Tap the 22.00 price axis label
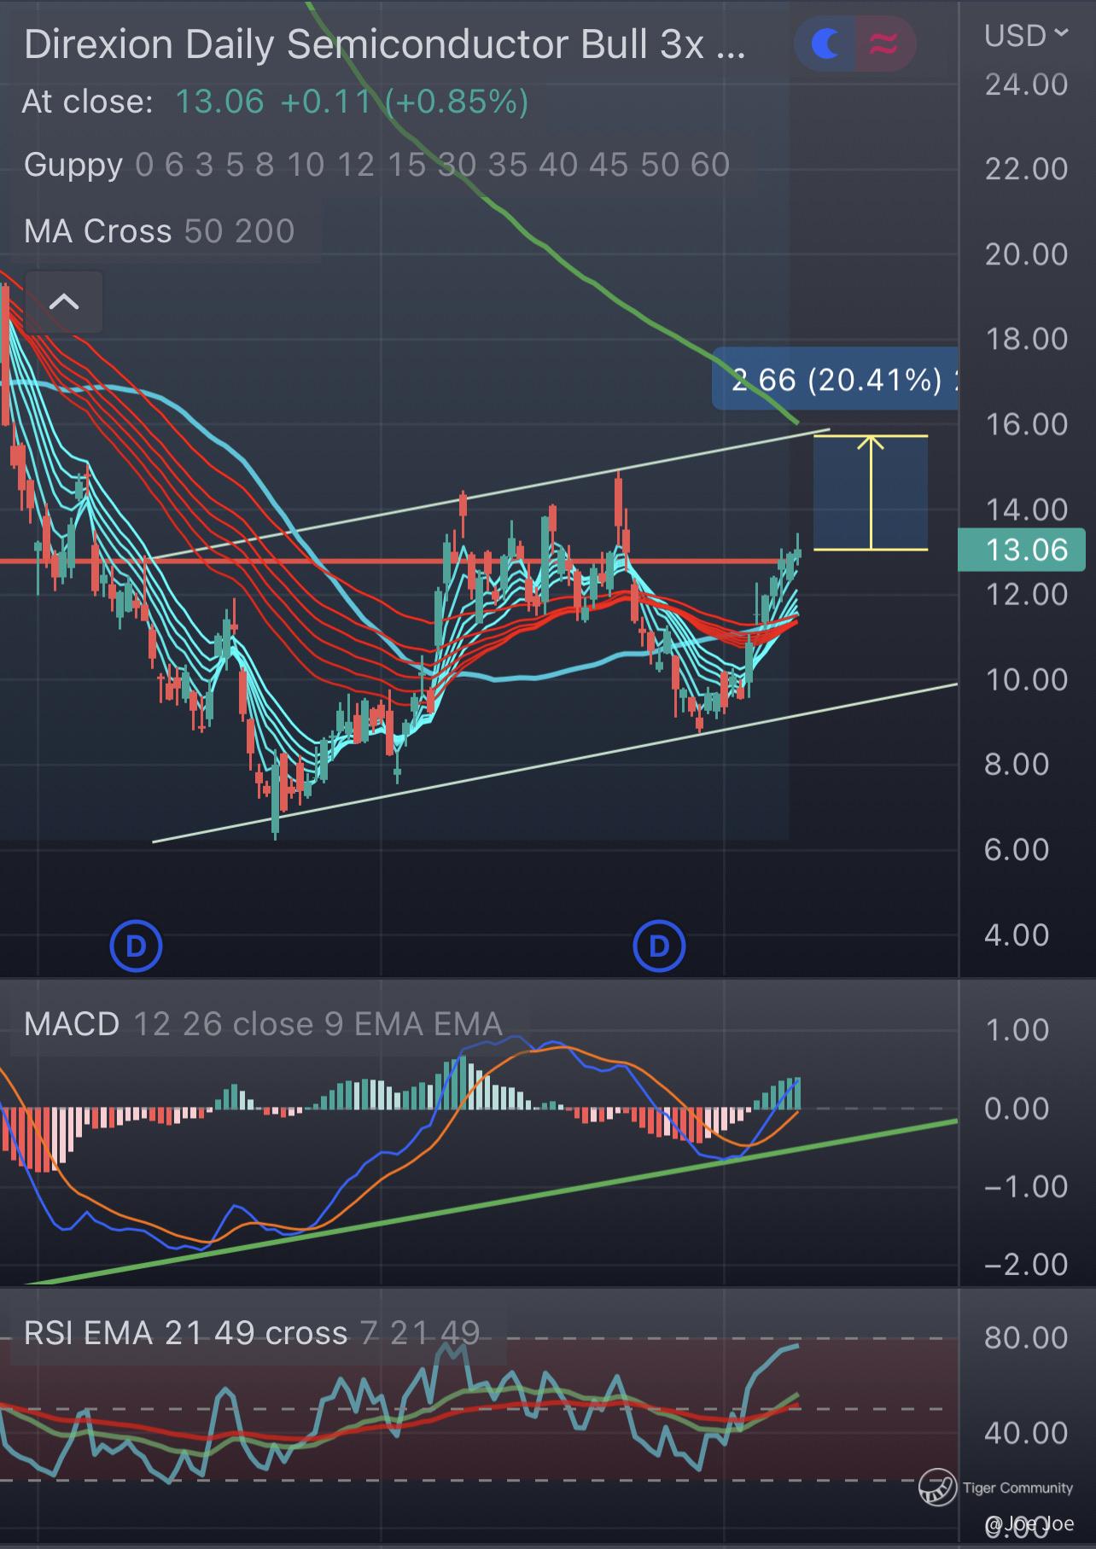Viewport: 1096px width, 1549px height. (x=1026, y=169)
